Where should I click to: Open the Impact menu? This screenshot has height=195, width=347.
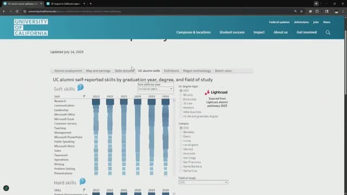coord(259,32)
